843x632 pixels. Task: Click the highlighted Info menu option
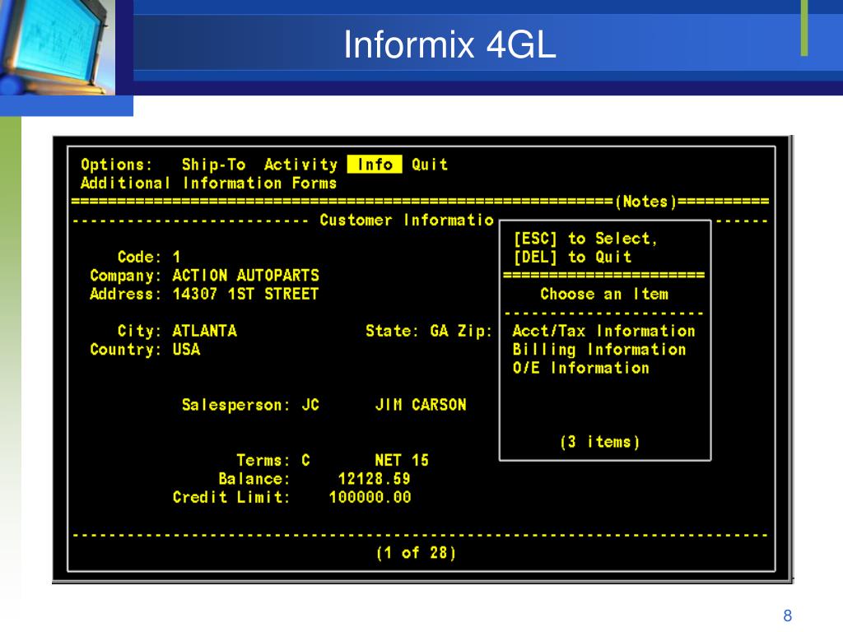375,165
